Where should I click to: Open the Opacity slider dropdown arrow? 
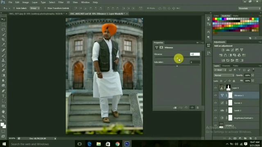point(253,75)
